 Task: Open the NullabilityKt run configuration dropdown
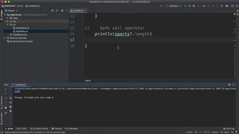coord(173,6)
